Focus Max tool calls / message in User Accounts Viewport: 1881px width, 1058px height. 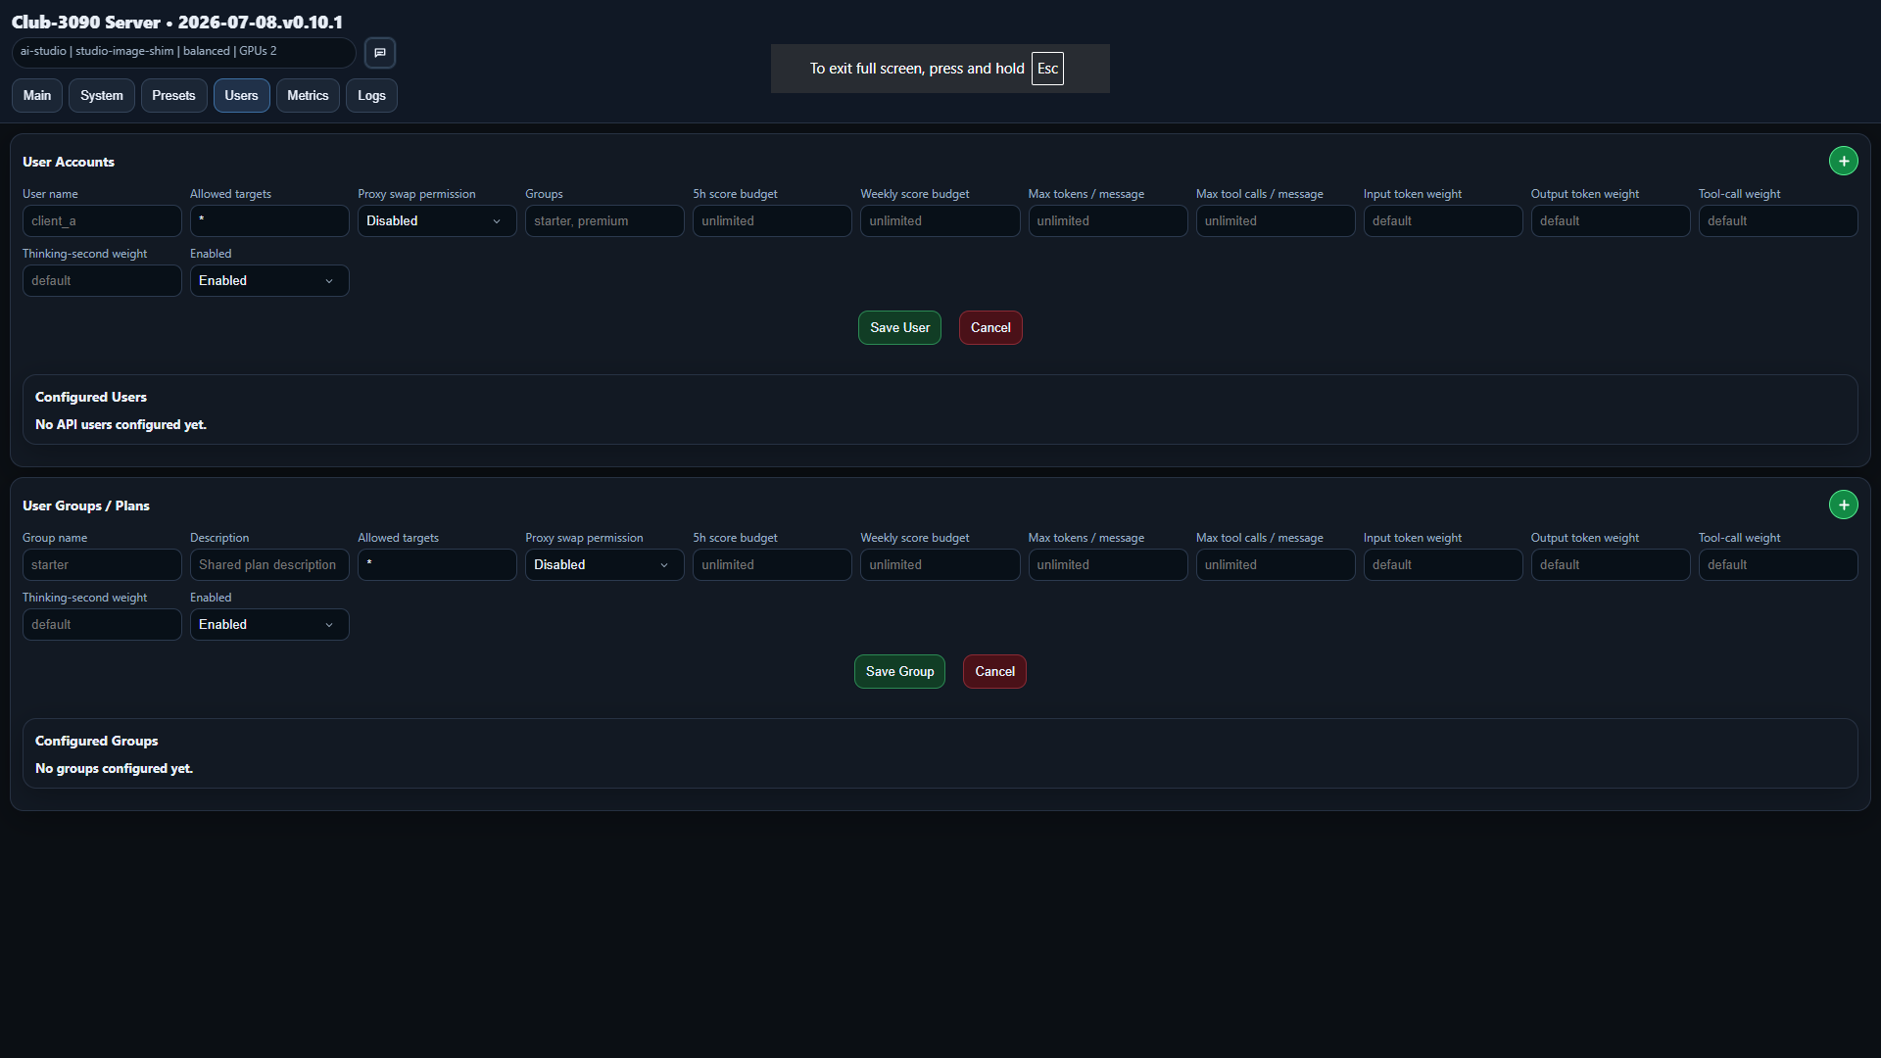pos(1276,221)
